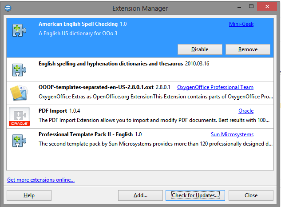
Task: Click the Professional Template Pack II puzzle icon
Action: click(x=19, y=141)
